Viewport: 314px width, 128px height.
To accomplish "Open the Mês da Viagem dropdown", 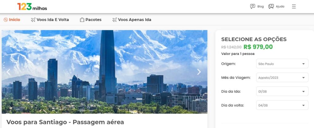I will (282, 77).
